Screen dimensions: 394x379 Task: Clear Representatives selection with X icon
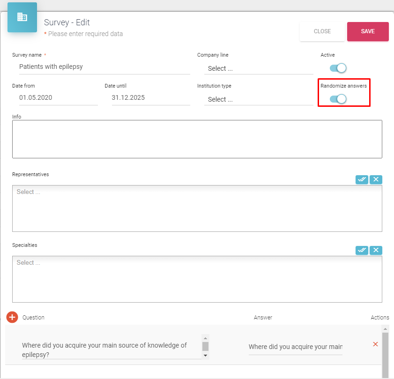[x=376, y=179]
